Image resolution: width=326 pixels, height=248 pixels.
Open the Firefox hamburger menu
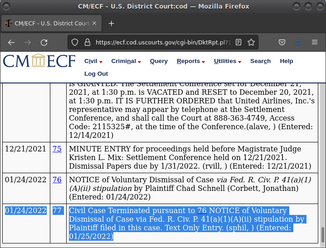pyautogui.click(x=314, y=43)
